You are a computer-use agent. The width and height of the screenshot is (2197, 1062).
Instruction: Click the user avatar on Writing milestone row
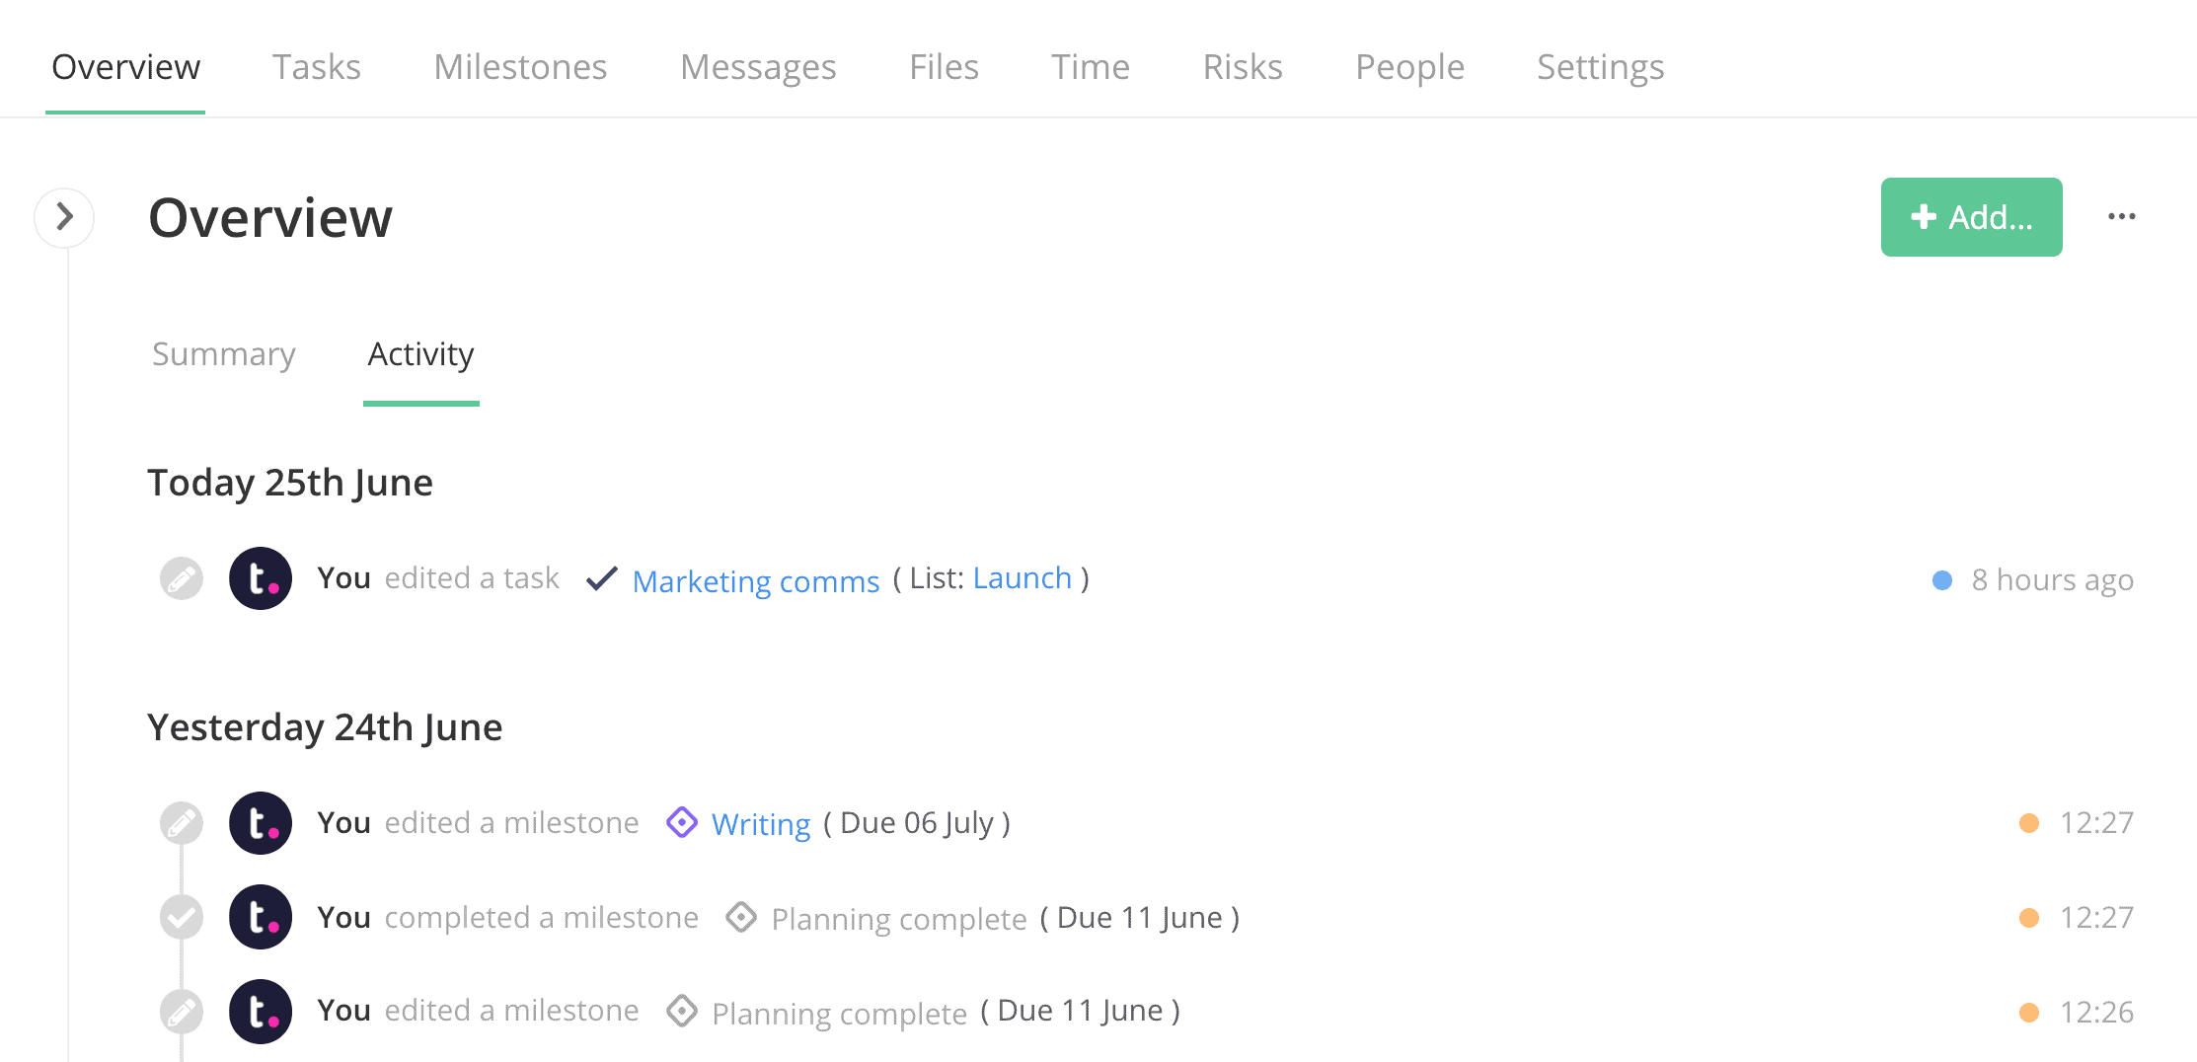pos(261,823)
